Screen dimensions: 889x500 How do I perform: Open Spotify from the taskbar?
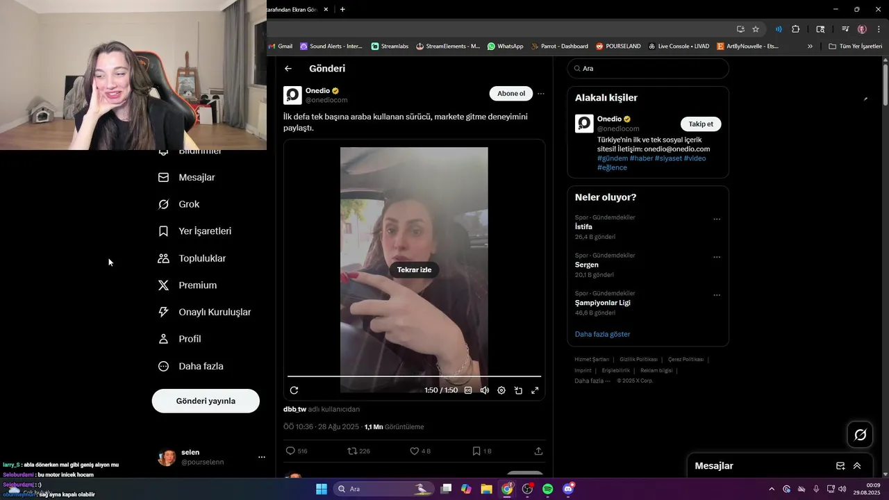tap(547, 489)
